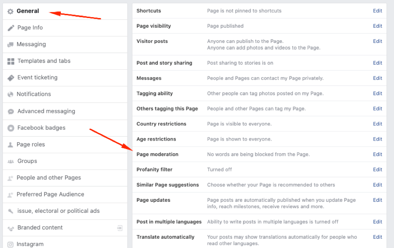Click the ticket icon for Event ticketing
The height and width of the screenshot is (248, 394).
point(10,78)
